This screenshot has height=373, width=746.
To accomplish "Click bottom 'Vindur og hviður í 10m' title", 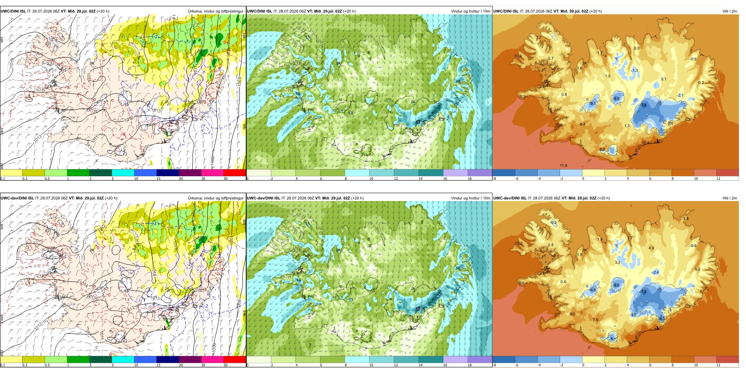I will 470,198.
